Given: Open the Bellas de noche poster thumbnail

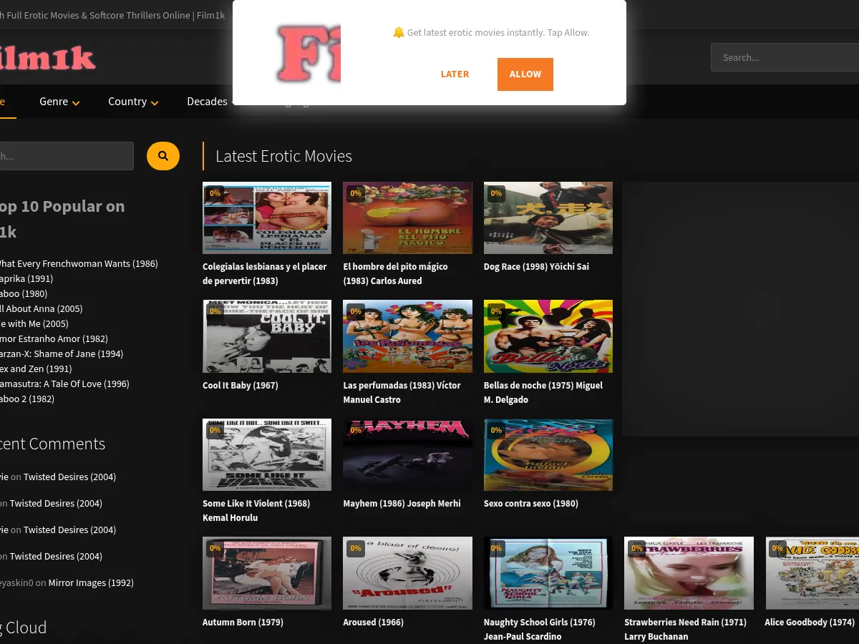Looking at the screenshot, I should coord(548,336).
